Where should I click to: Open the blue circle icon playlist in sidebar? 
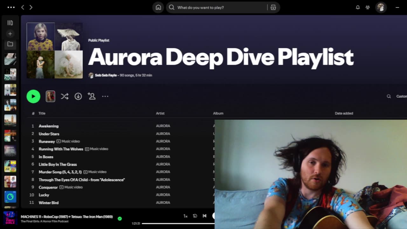coord(10,197)
